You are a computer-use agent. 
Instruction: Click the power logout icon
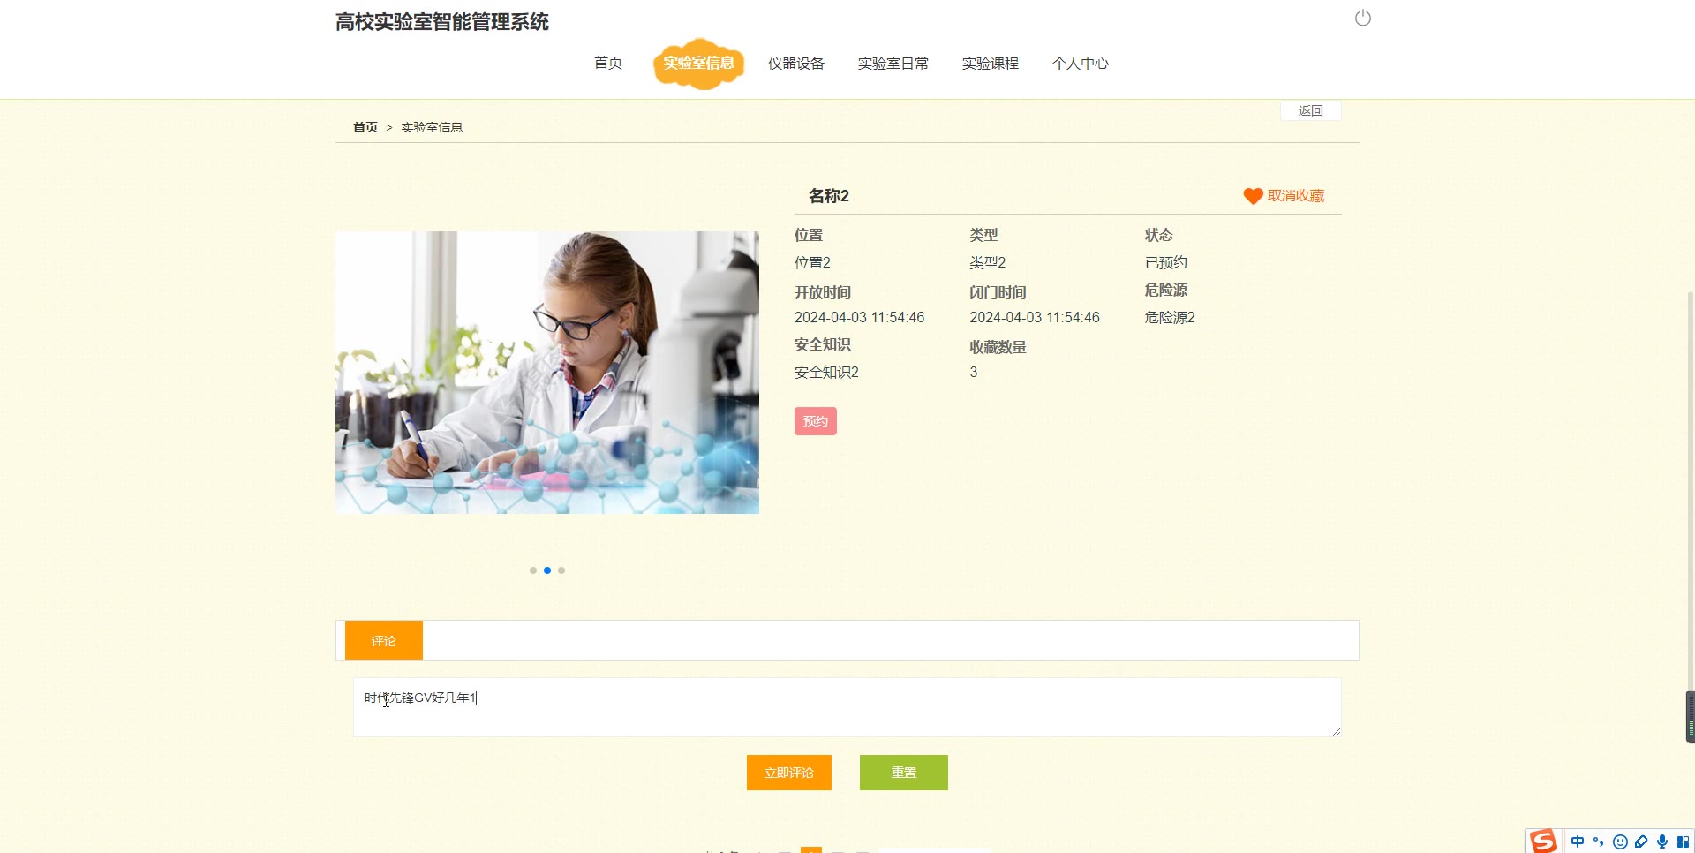(x=1362, y=18)
